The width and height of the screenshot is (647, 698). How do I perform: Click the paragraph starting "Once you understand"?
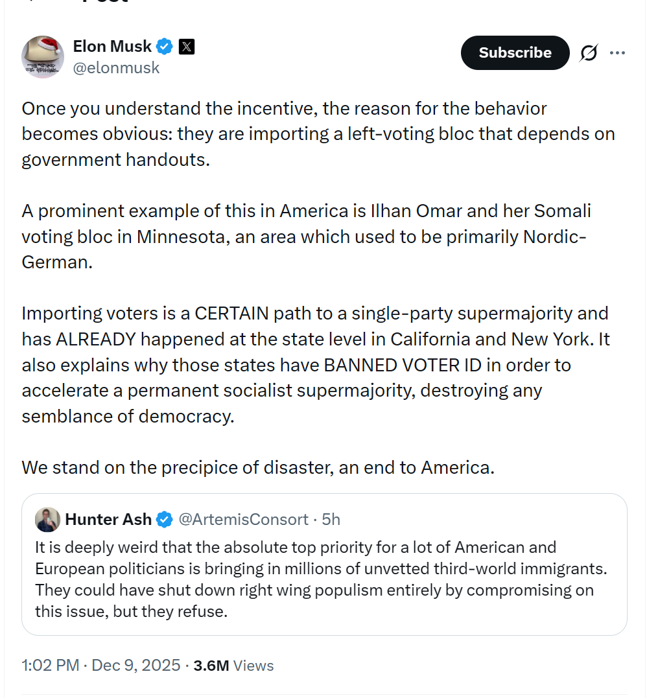click(x=318, y=134)
